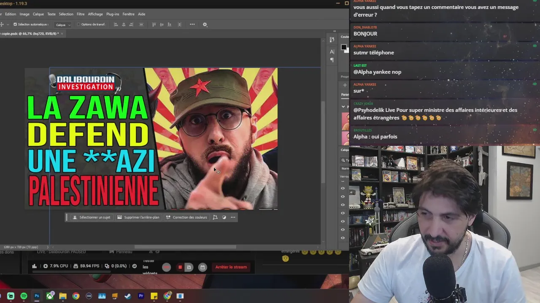Open Xbox app from the taskbar

(50, 296)
